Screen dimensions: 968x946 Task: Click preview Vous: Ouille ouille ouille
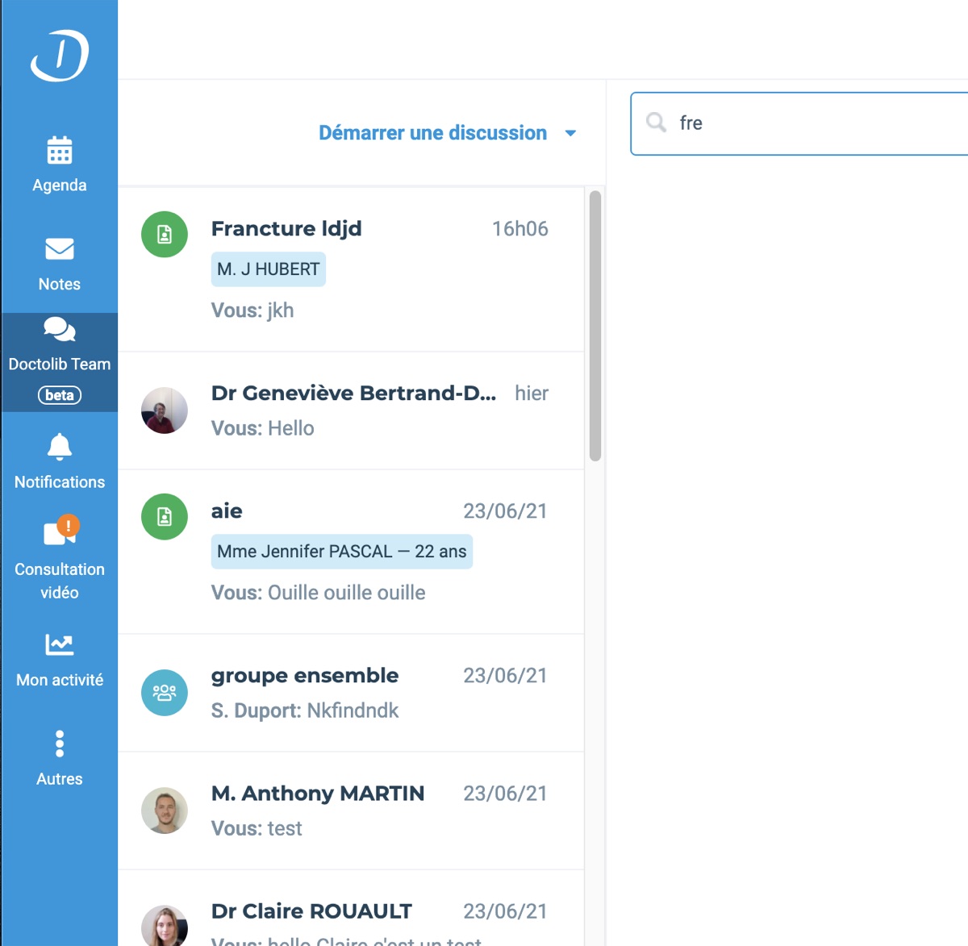coord(319,593)
